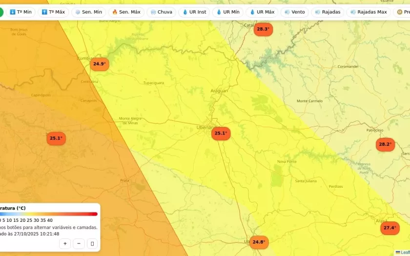Display the Rajadas gusts layer
Screen dimensions: 410x256
[328, 12]
